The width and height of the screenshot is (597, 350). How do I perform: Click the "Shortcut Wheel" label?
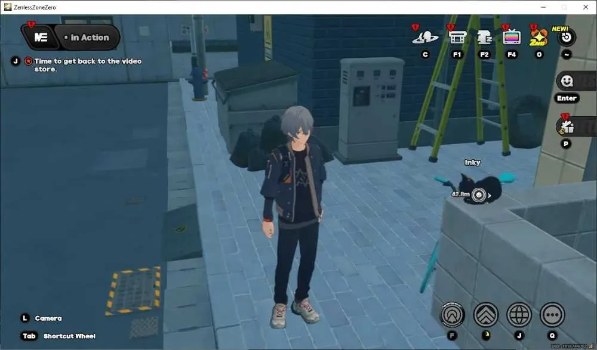pyautogui.click(x=69, y=336)
